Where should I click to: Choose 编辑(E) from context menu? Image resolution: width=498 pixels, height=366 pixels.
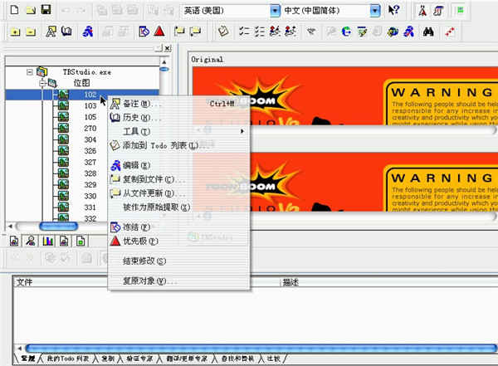(178, 165)
